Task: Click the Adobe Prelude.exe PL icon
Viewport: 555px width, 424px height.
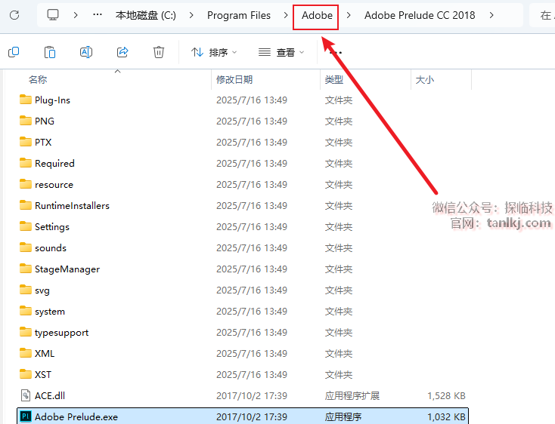Action: tap(26, 416)
